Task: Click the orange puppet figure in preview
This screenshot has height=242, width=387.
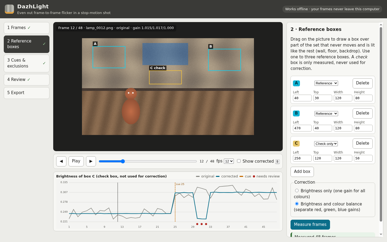Action: pos(131,106)
